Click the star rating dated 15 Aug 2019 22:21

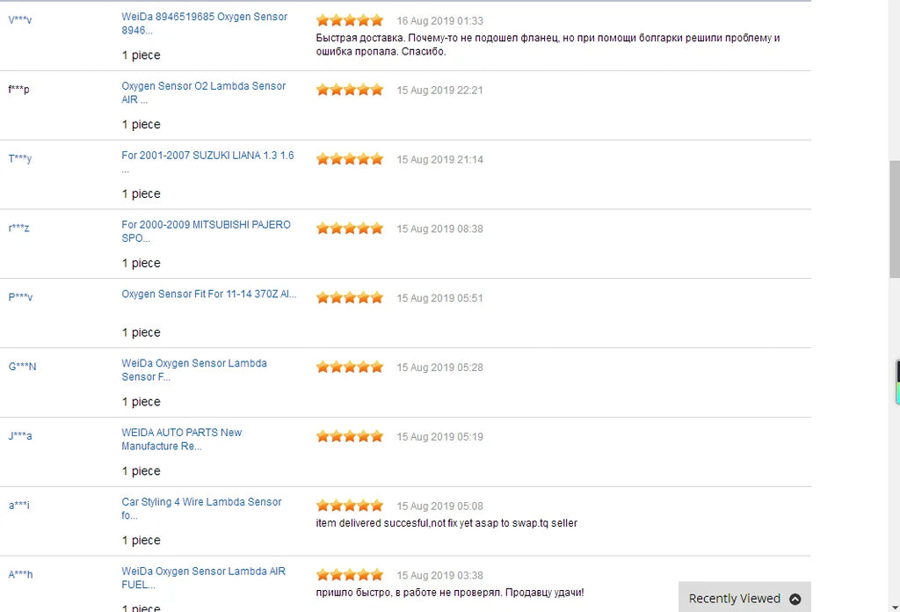350,90
